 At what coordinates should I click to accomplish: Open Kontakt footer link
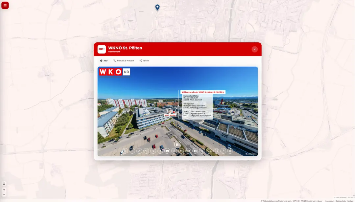(350, 201)
